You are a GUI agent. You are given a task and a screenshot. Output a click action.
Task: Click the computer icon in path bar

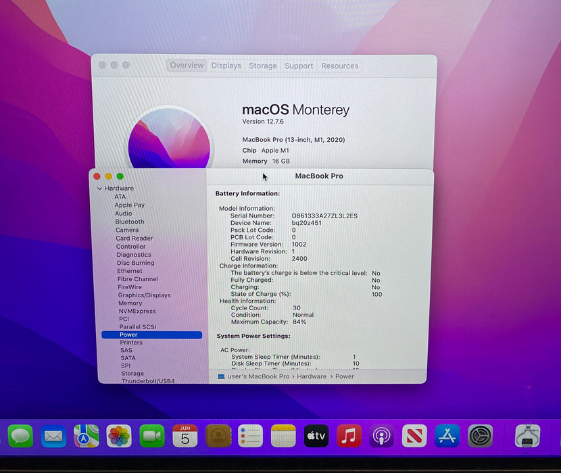(x=222, y=376)
